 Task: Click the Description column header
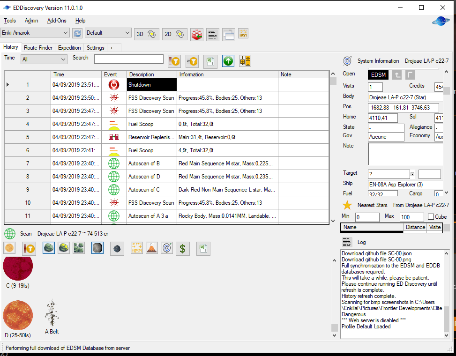tap(152, 74)
